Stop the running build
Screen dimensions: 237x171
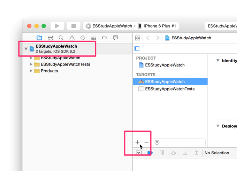pyautogui.click(x=74, y=26)
